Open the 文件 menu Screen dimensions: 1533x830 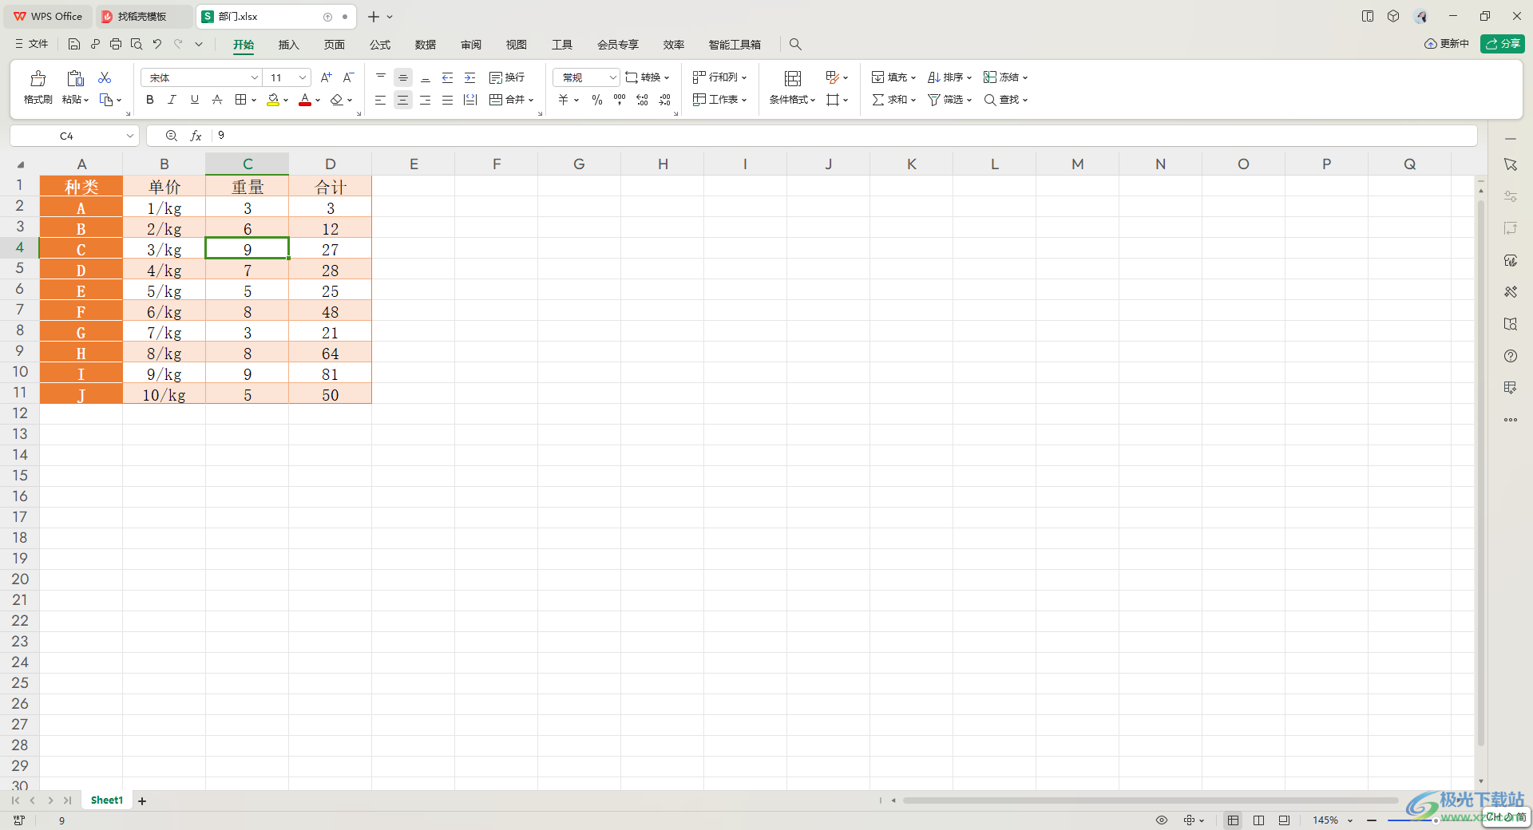[31, 44]
